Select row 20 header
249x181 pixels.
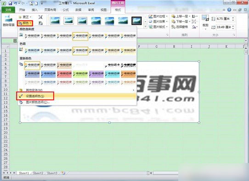[x=6, y=133]
